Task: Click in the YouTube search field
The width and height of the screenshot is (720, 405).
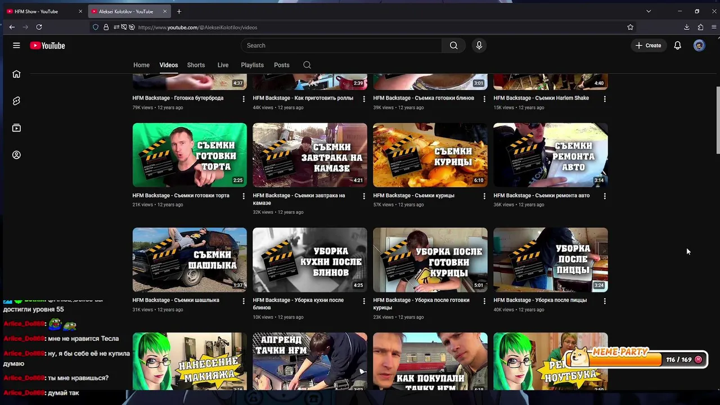Action: pyautogui.click(x=342, y=46)
